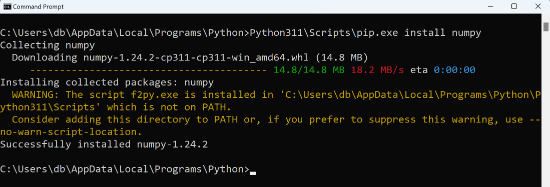The height and width of the screenshot is (187, 550).
Task: Click the vertical scrollbar thumb
Action: (x=546, y=26)
